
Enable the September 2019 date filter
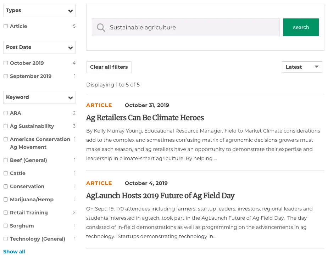coord(6,76)
